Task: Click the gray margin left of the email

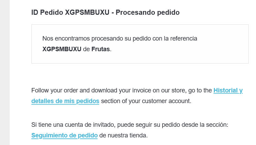Action: (x=5, y=72)
